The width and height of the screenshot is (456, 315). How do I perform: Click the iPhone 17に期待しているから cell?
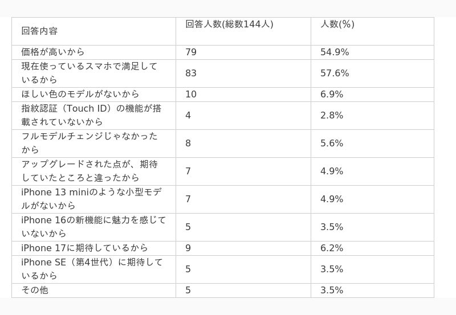[85, 248]
